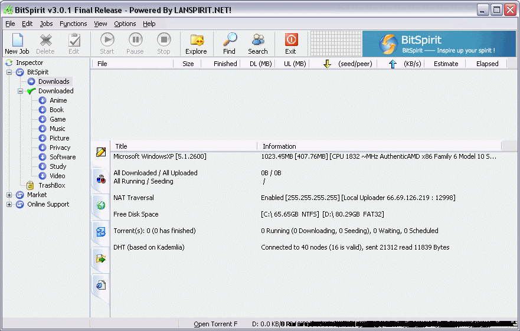Click the yellow download arrow column icon
This screenshot has height=331, width=520.
328,64
